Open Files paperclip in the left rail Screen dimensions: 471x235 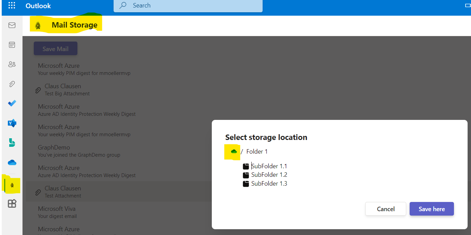coord(12,84)
